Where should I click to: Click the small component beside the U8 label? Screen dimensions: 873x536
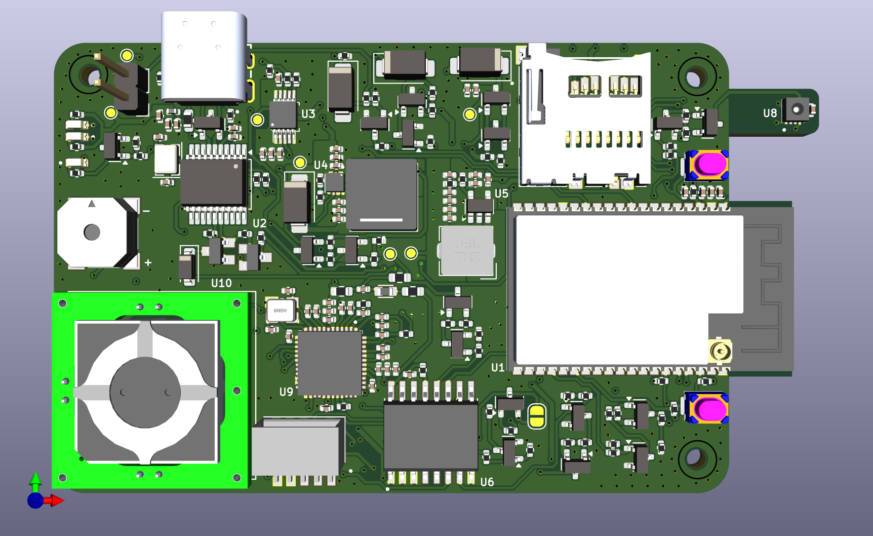797,110
